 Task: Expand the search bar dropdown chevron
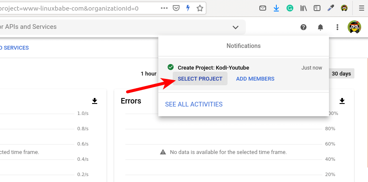(x=236, y=27)
